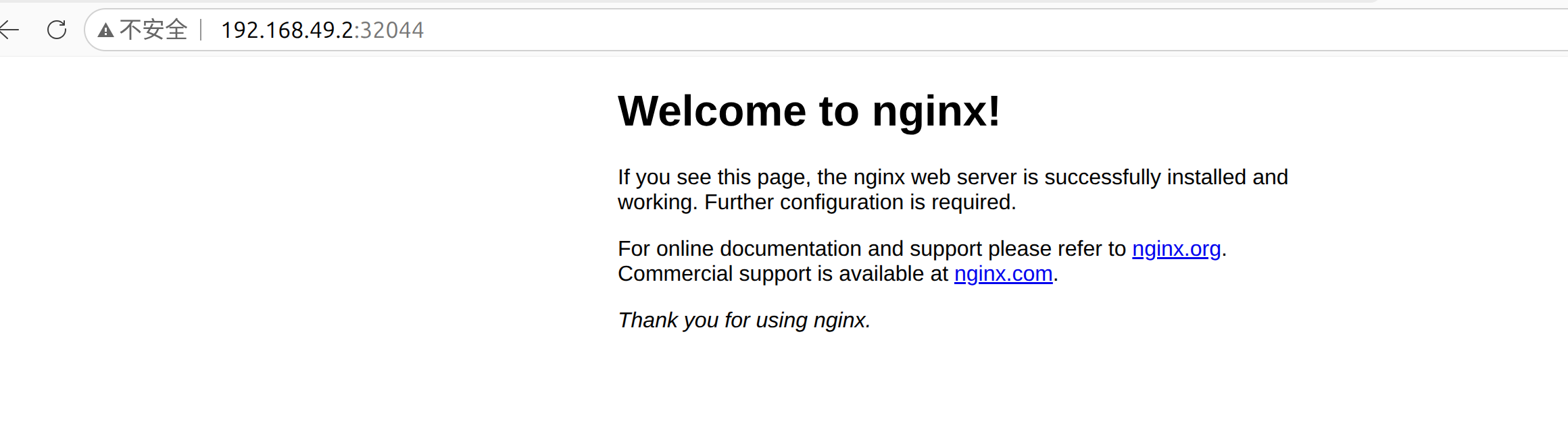The width and height of the screenshot is (1568, 438).
Task: Open the not-secure warning triangle icon
Action: pos(105,30)
